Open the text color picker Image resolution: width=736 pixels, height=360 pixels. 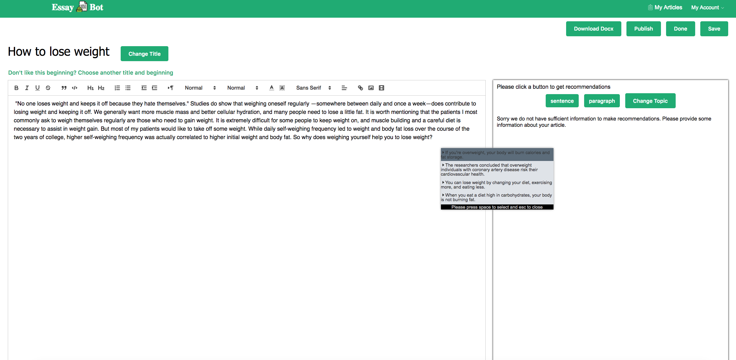271,88
